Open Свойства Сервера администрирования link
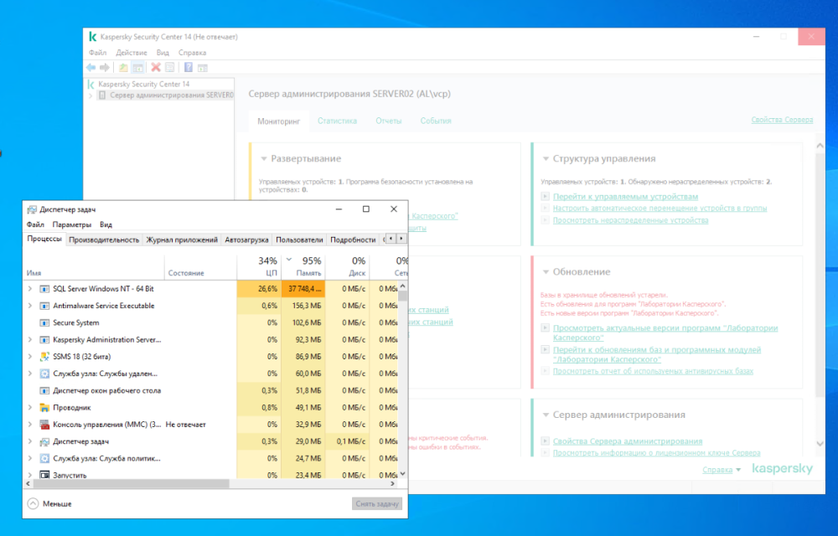Viewport: 838px width, 536px height. (628, 441)
